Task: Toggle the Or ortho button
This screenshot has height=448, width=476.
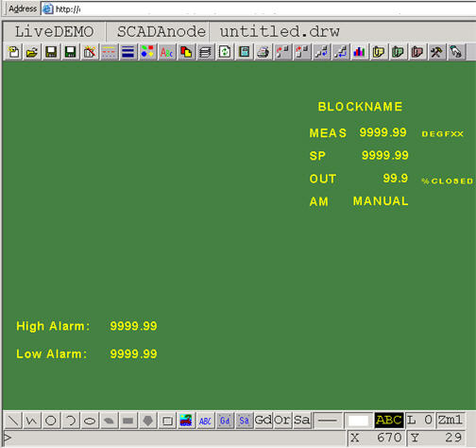Action: (282, 420)
